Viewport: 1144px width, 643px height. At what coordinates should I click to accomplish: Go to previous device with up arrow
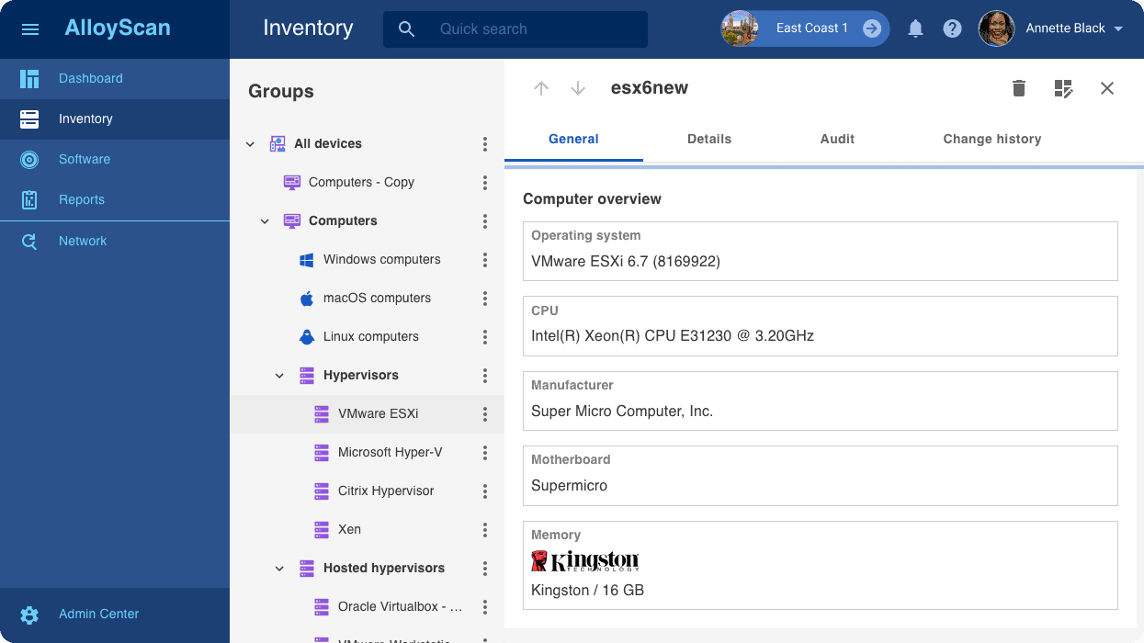(541, 88)
